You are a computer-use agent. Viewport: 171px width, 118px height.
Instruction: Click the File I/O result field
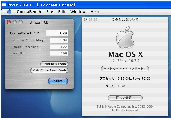tap(59, 53)
